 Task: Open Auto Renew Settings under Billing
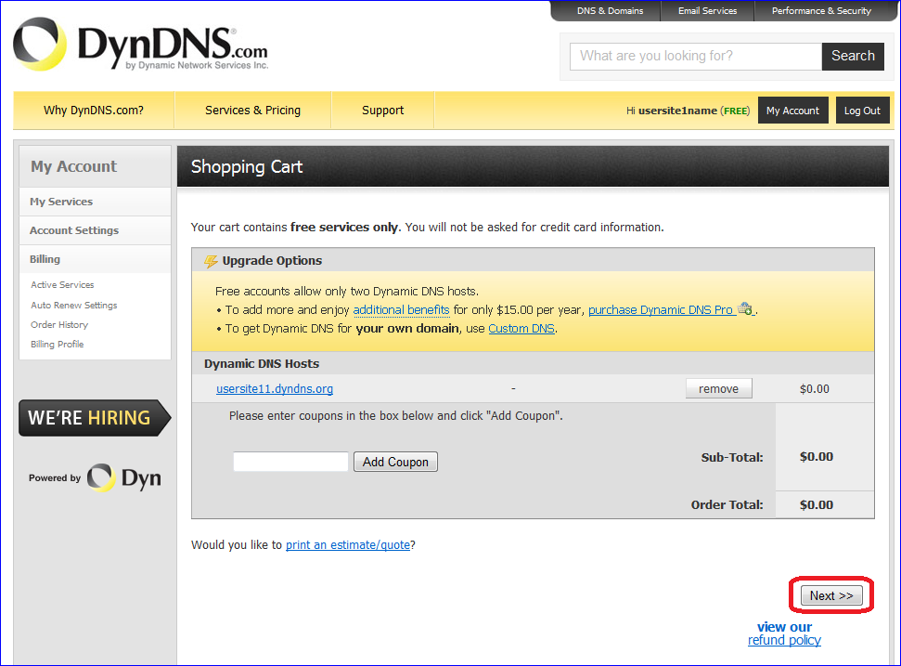[x=73, y=306]
